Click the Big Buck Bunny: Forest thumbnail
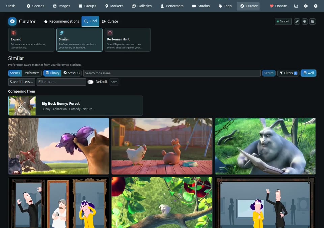The image size is (324, 228). [x=22, y=105]
